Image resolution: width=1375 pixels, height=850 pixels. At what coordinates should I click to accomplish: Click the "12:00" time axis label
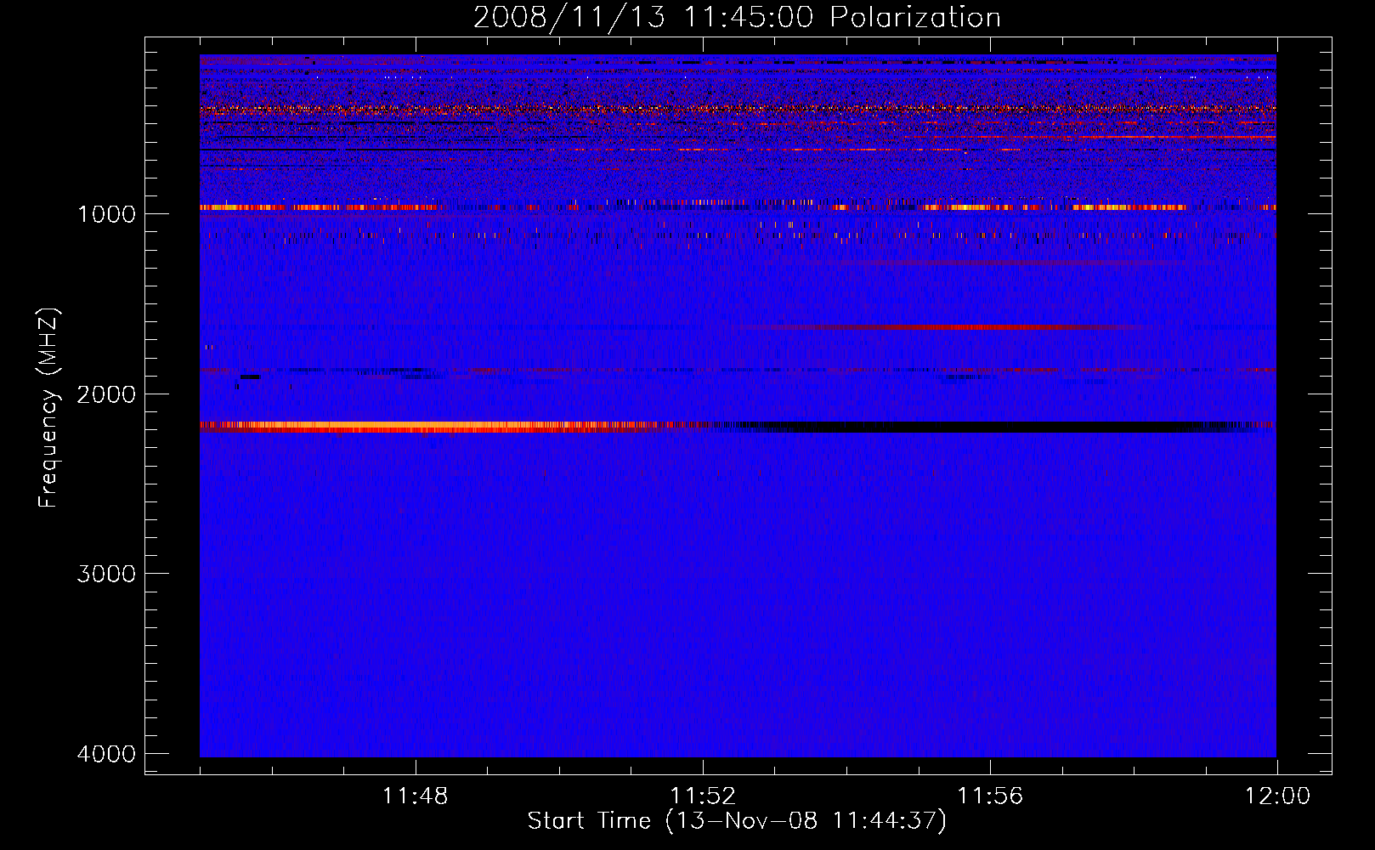1277,796
